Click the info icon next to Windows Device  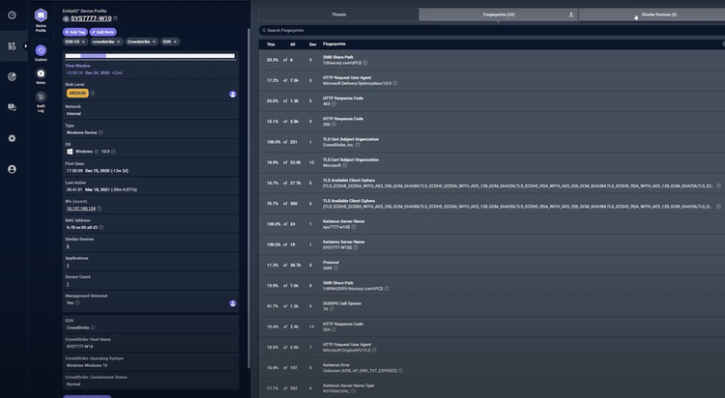pyautogui.click(x=101, y=132)
